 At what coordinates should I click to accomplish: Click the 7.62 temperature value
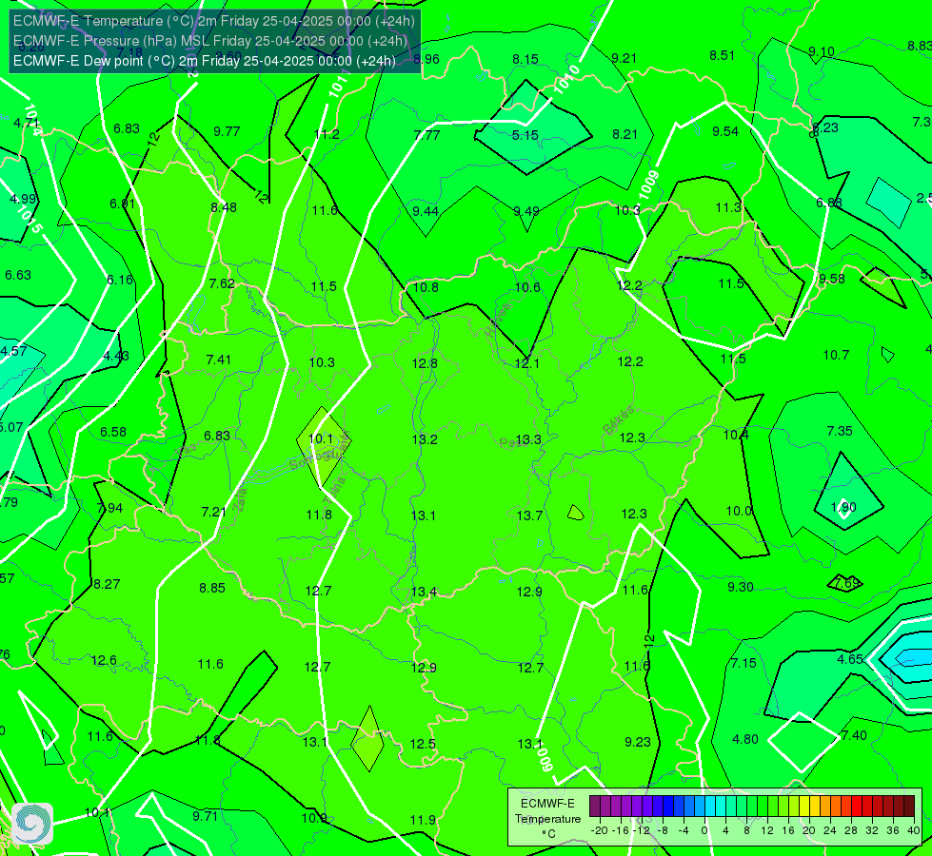223,283
